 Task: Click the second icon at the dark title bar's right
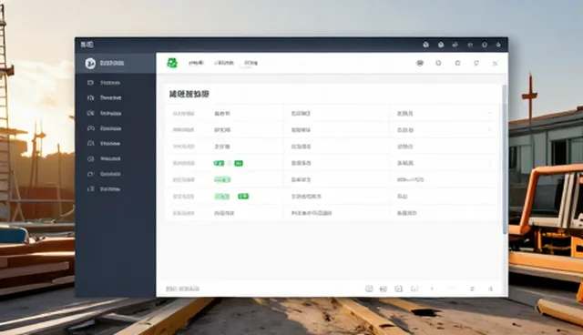pyautogui.click(x=441, y=45)
